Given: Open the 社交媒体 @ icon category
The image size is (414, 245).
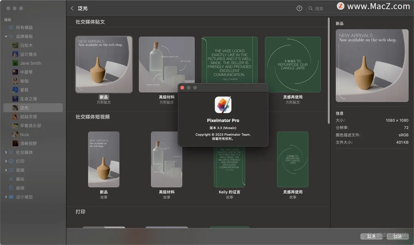Looking at the screenshot, I should point(11,152).
